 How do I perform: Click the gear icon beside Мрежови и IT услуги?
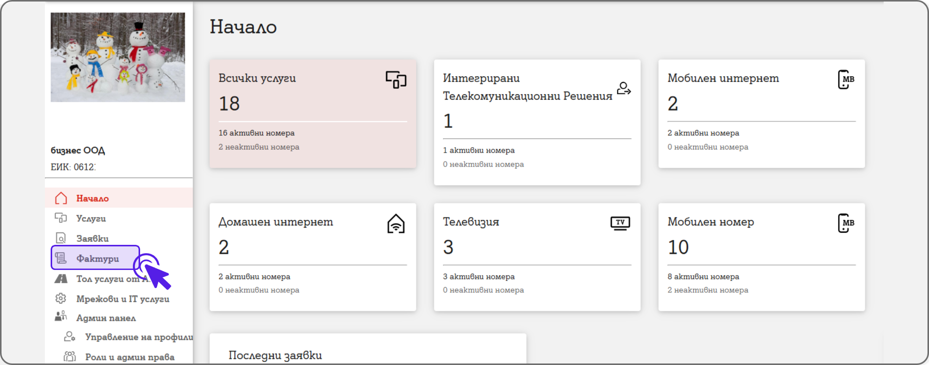point(61,298)
